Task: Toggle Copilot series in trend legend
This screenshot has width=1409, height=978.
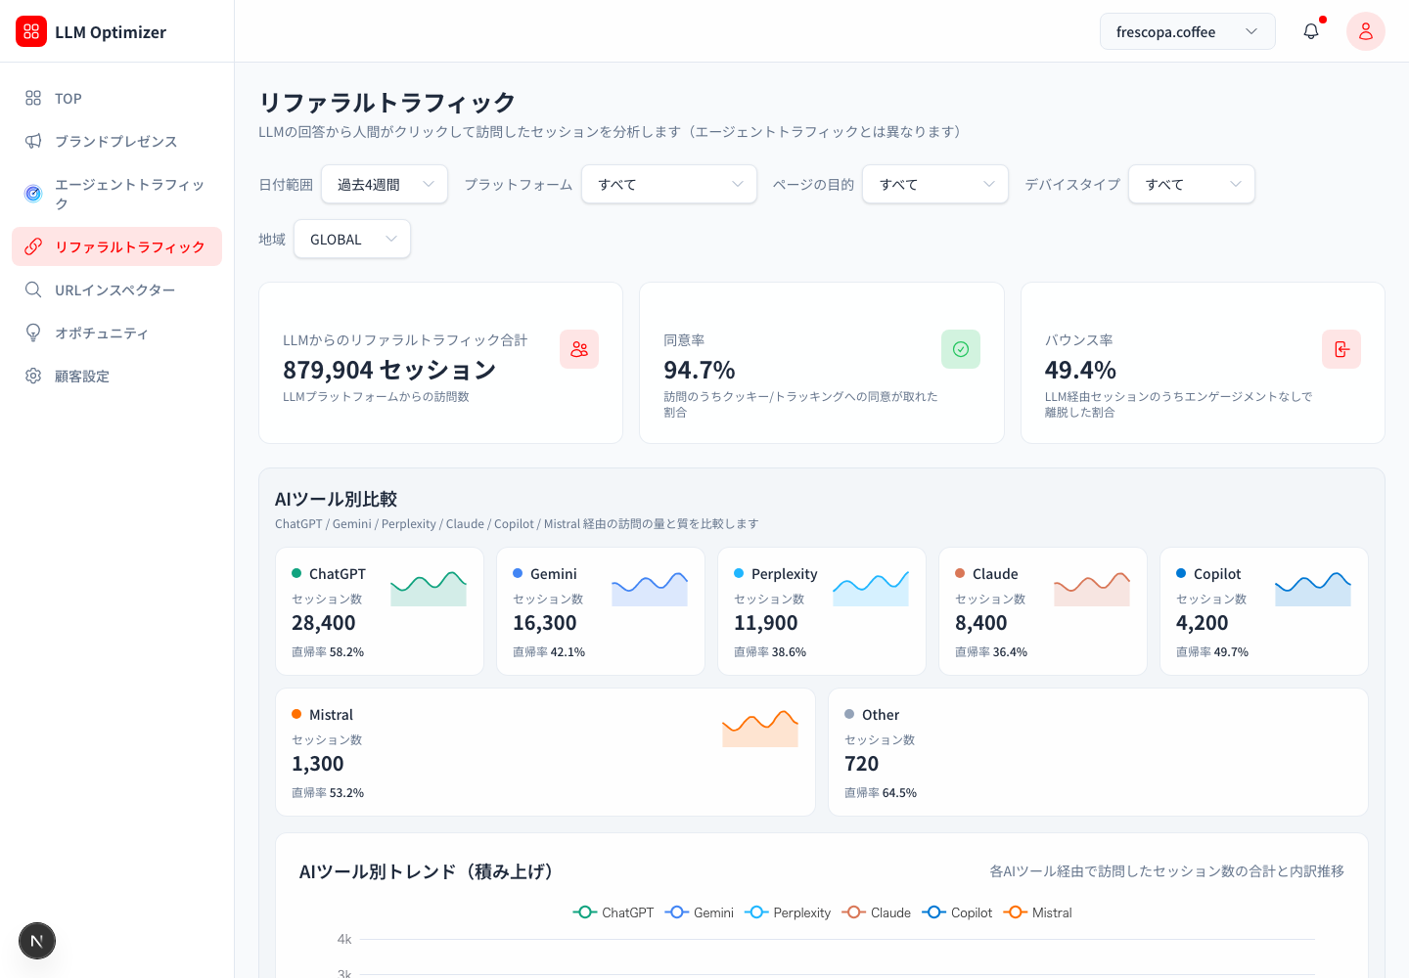Action: [x=957, y=912]
